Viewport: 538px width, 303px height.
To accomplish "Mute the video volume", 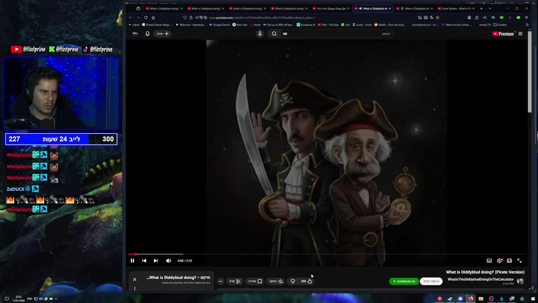I will 169,260.
